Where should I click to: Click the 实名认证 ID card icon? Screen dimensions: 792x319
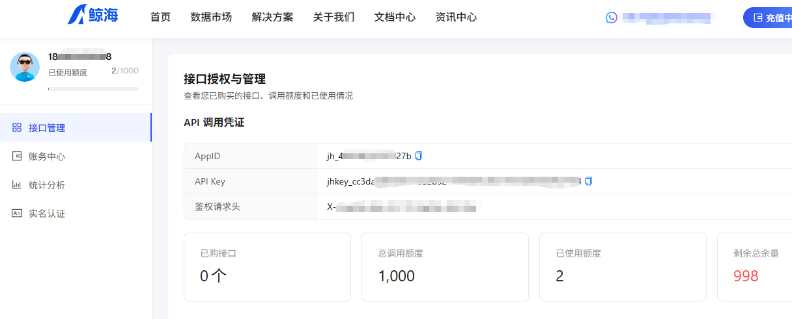[17, 213]
